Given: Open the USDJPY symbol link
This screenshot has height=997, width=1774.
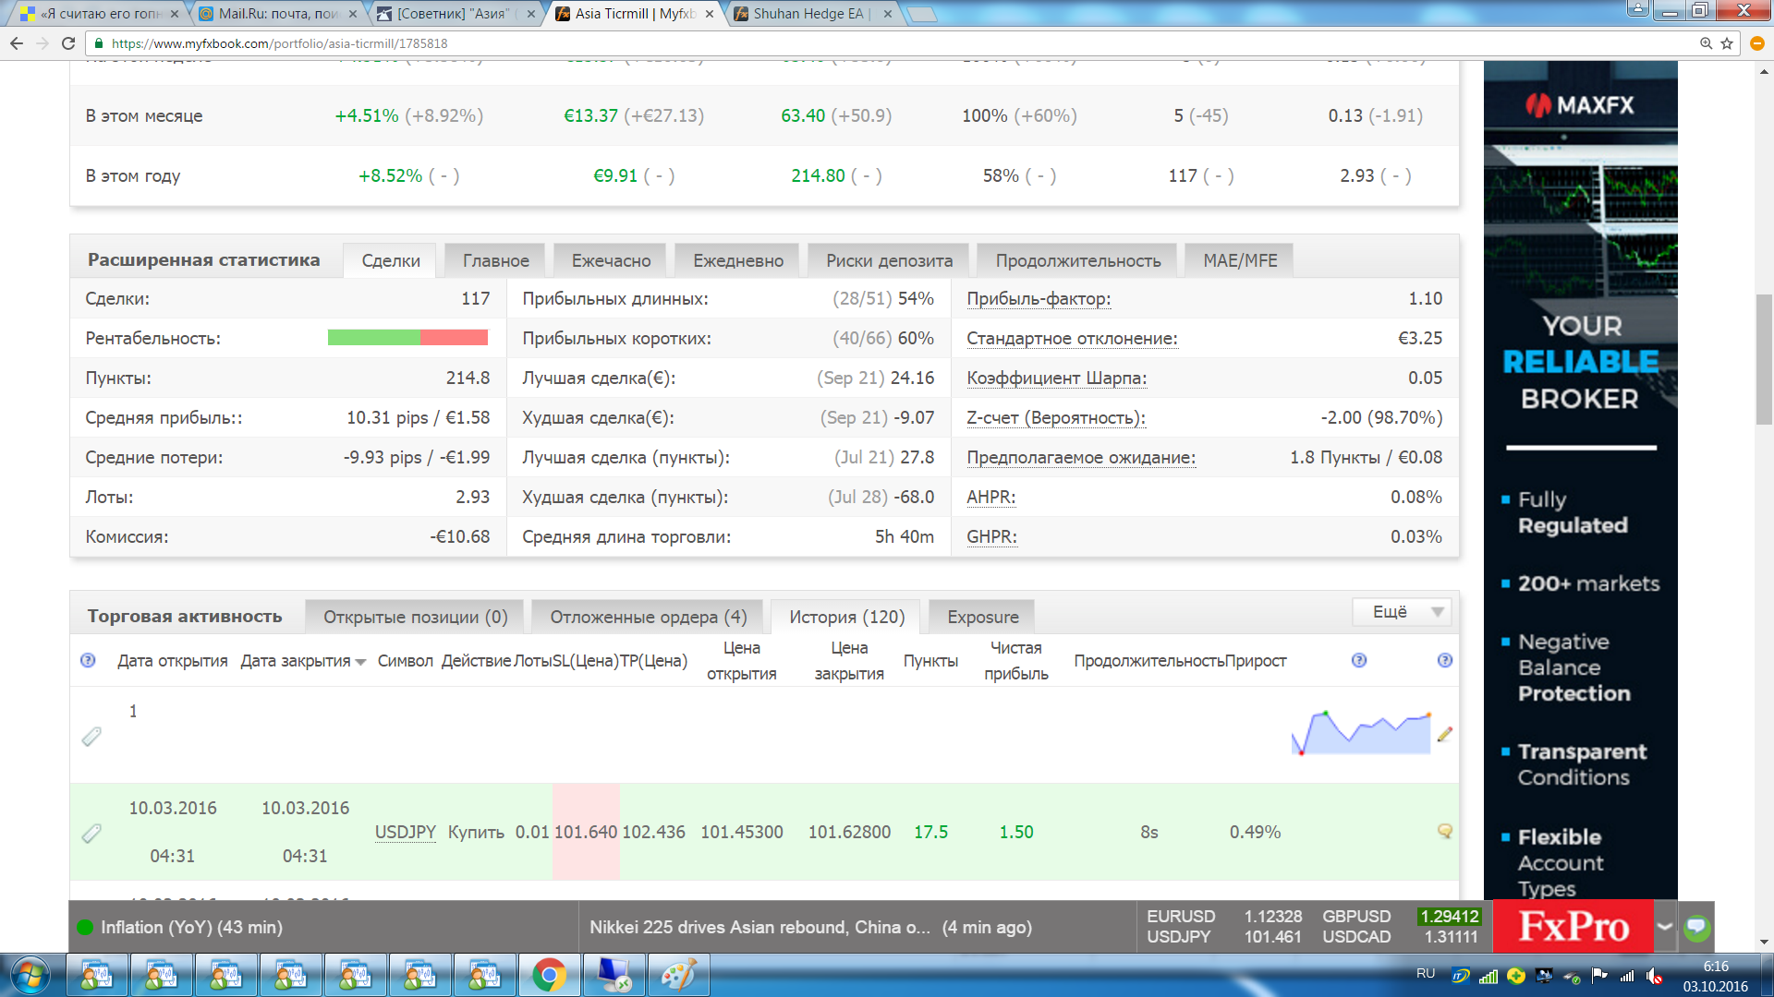Looking at the screenshot, I should [405, 832].
